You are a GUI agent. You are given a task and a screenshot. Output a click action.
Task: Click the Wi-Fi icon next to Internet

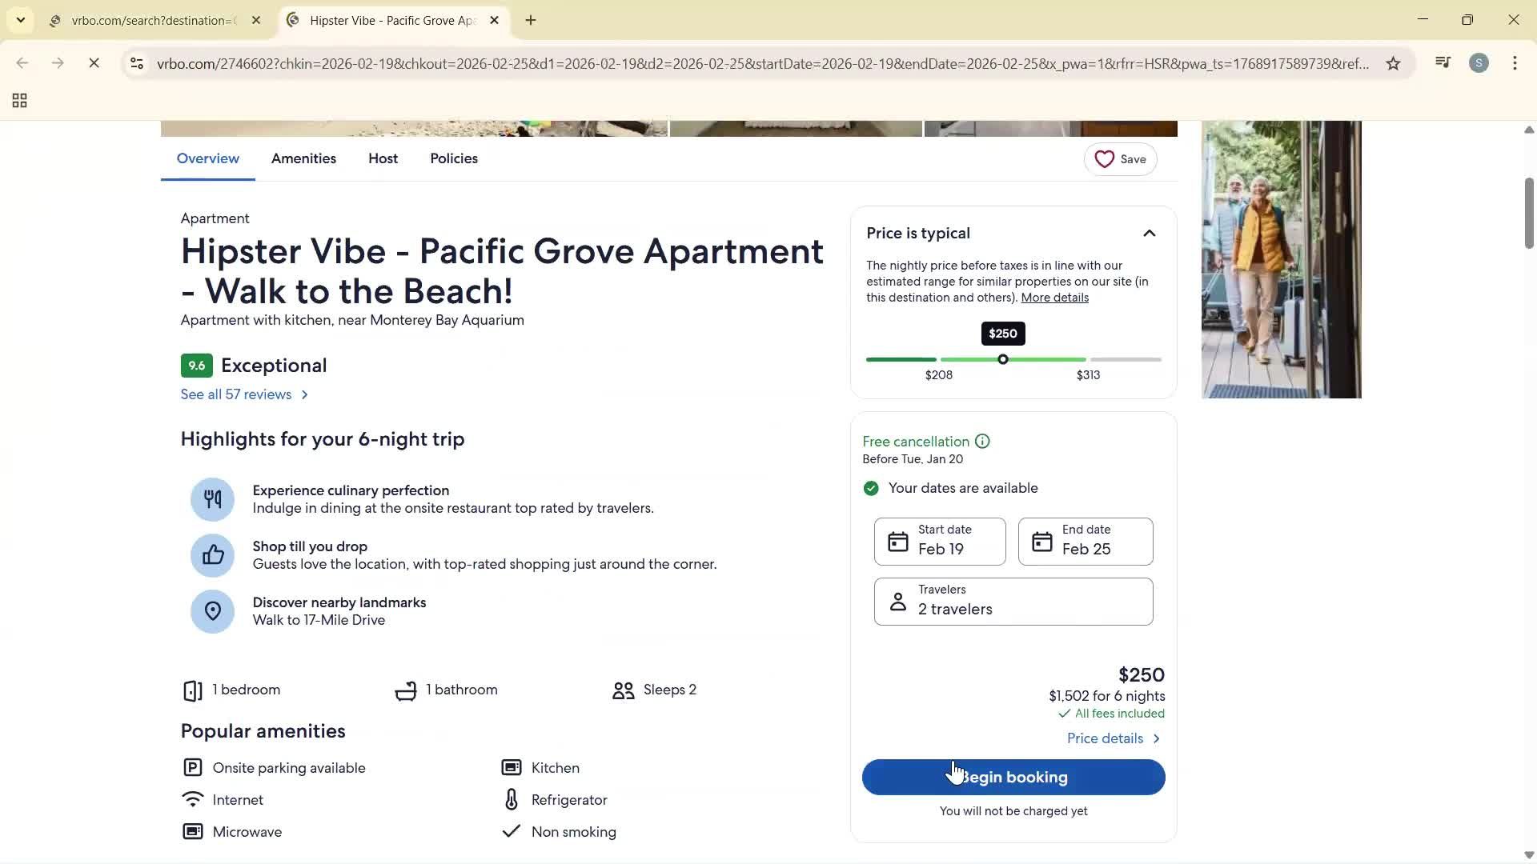pyautogui.click(x=192, y=798)
